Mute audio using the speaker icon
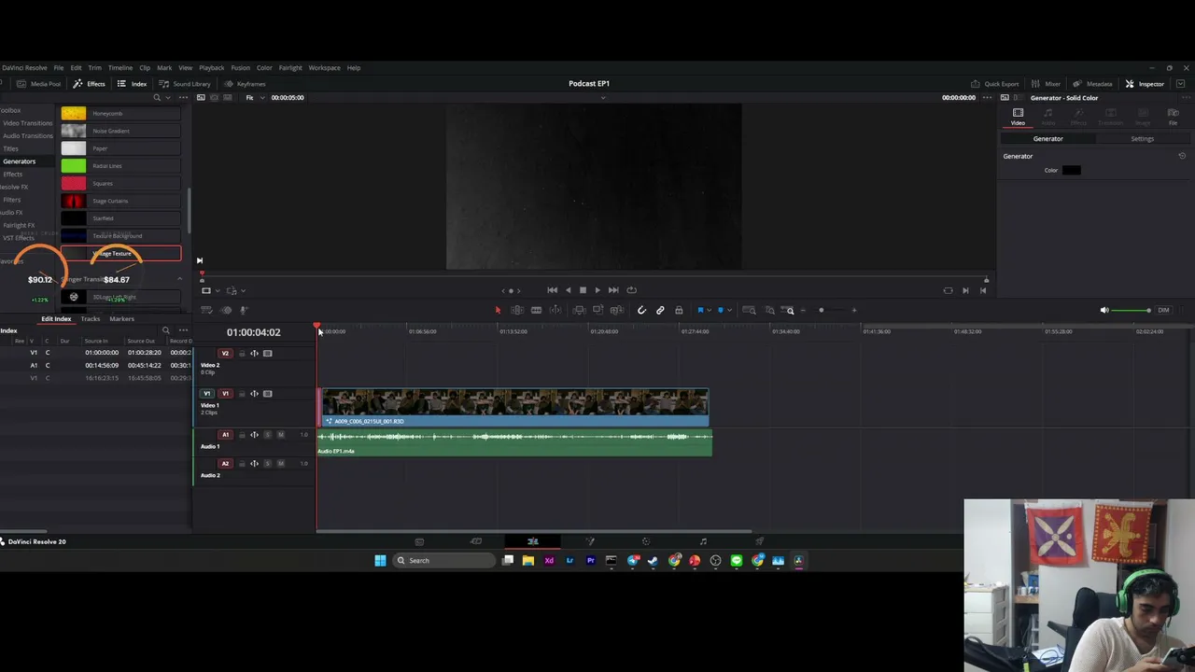Image resolution: width=1195 pixels, height=672 pixels. [1104, 310]
